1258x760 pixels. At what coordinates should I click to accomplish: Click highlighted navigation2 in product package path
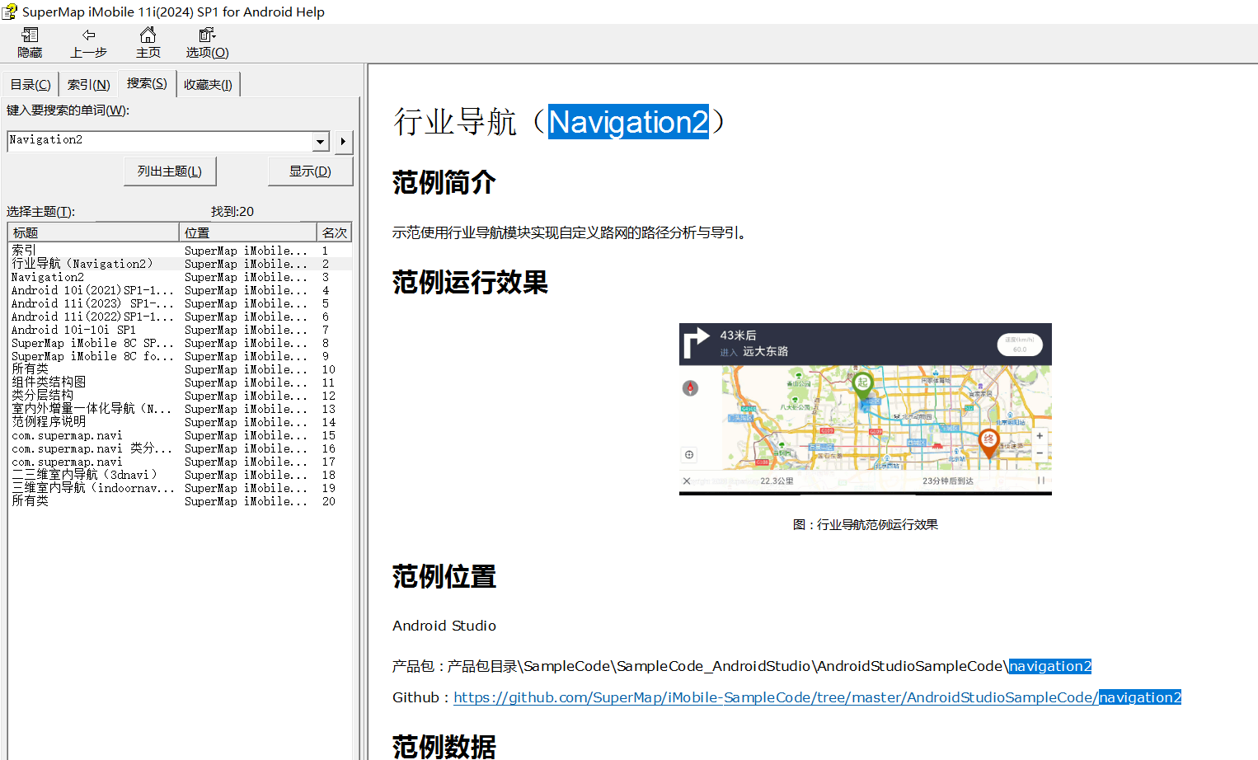(1050, 666)
